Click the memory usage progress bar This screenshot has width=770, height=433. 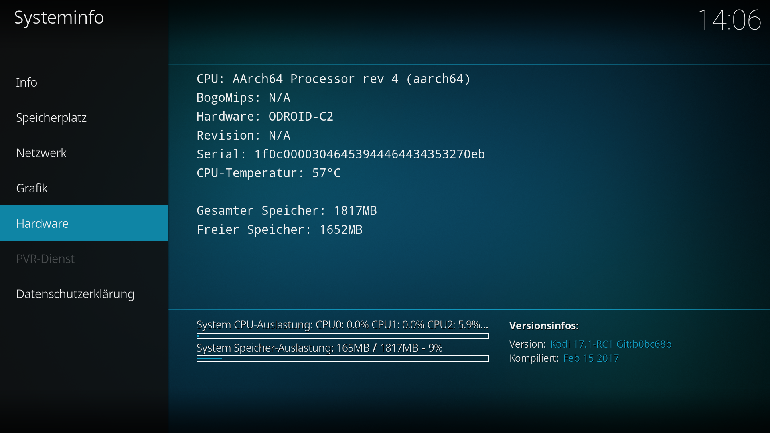343,358
